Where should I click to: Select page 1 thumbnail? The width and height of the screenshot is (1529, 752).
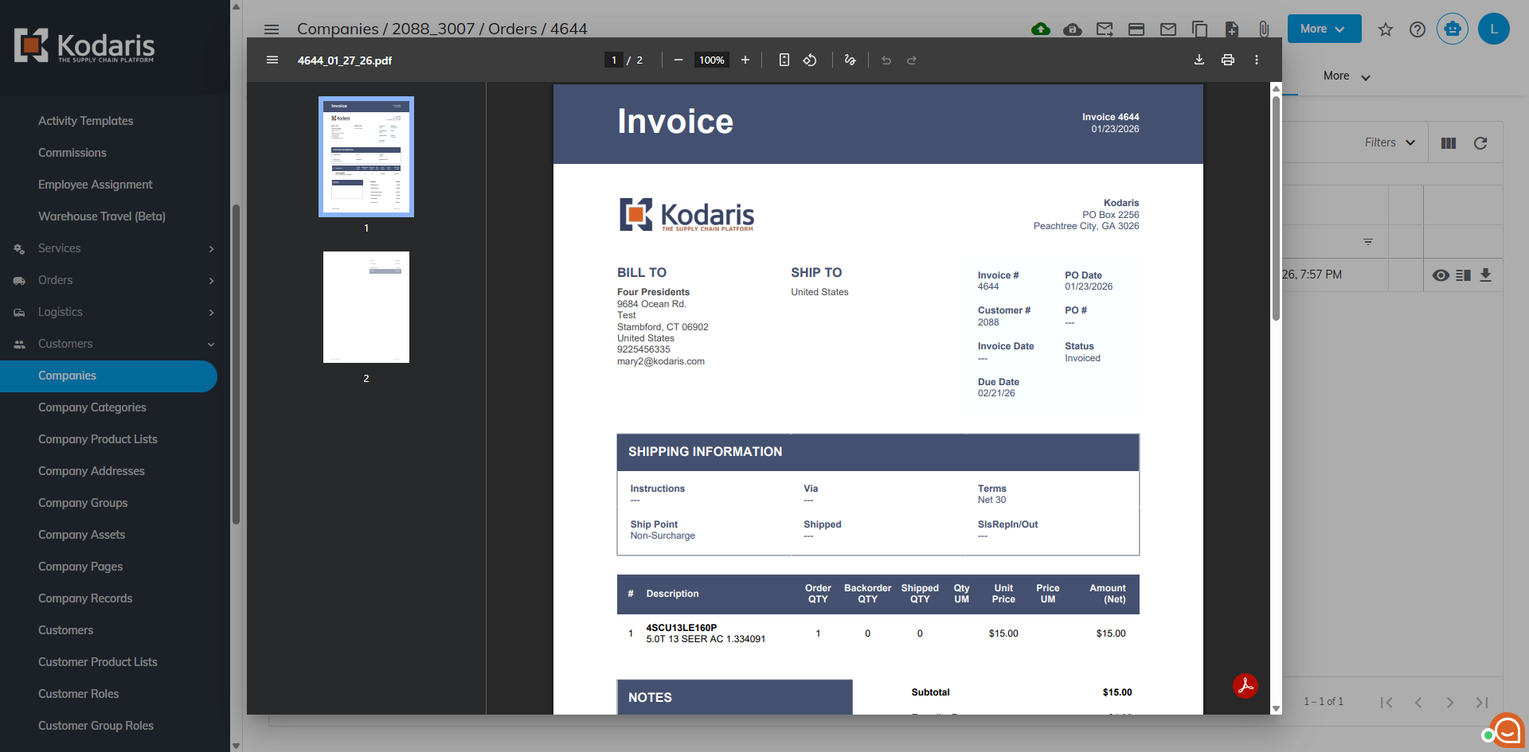pyautogui.click(x=366, y=157)
